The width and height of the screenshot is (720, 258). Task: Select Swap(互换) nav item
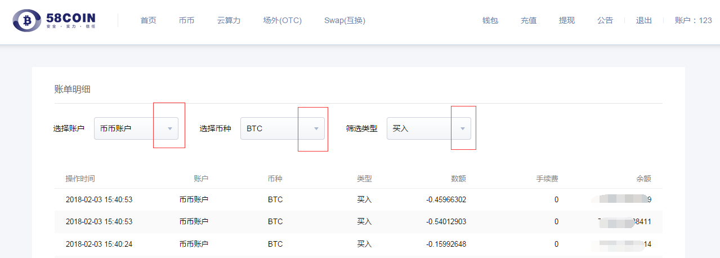[x=345, y=20]
